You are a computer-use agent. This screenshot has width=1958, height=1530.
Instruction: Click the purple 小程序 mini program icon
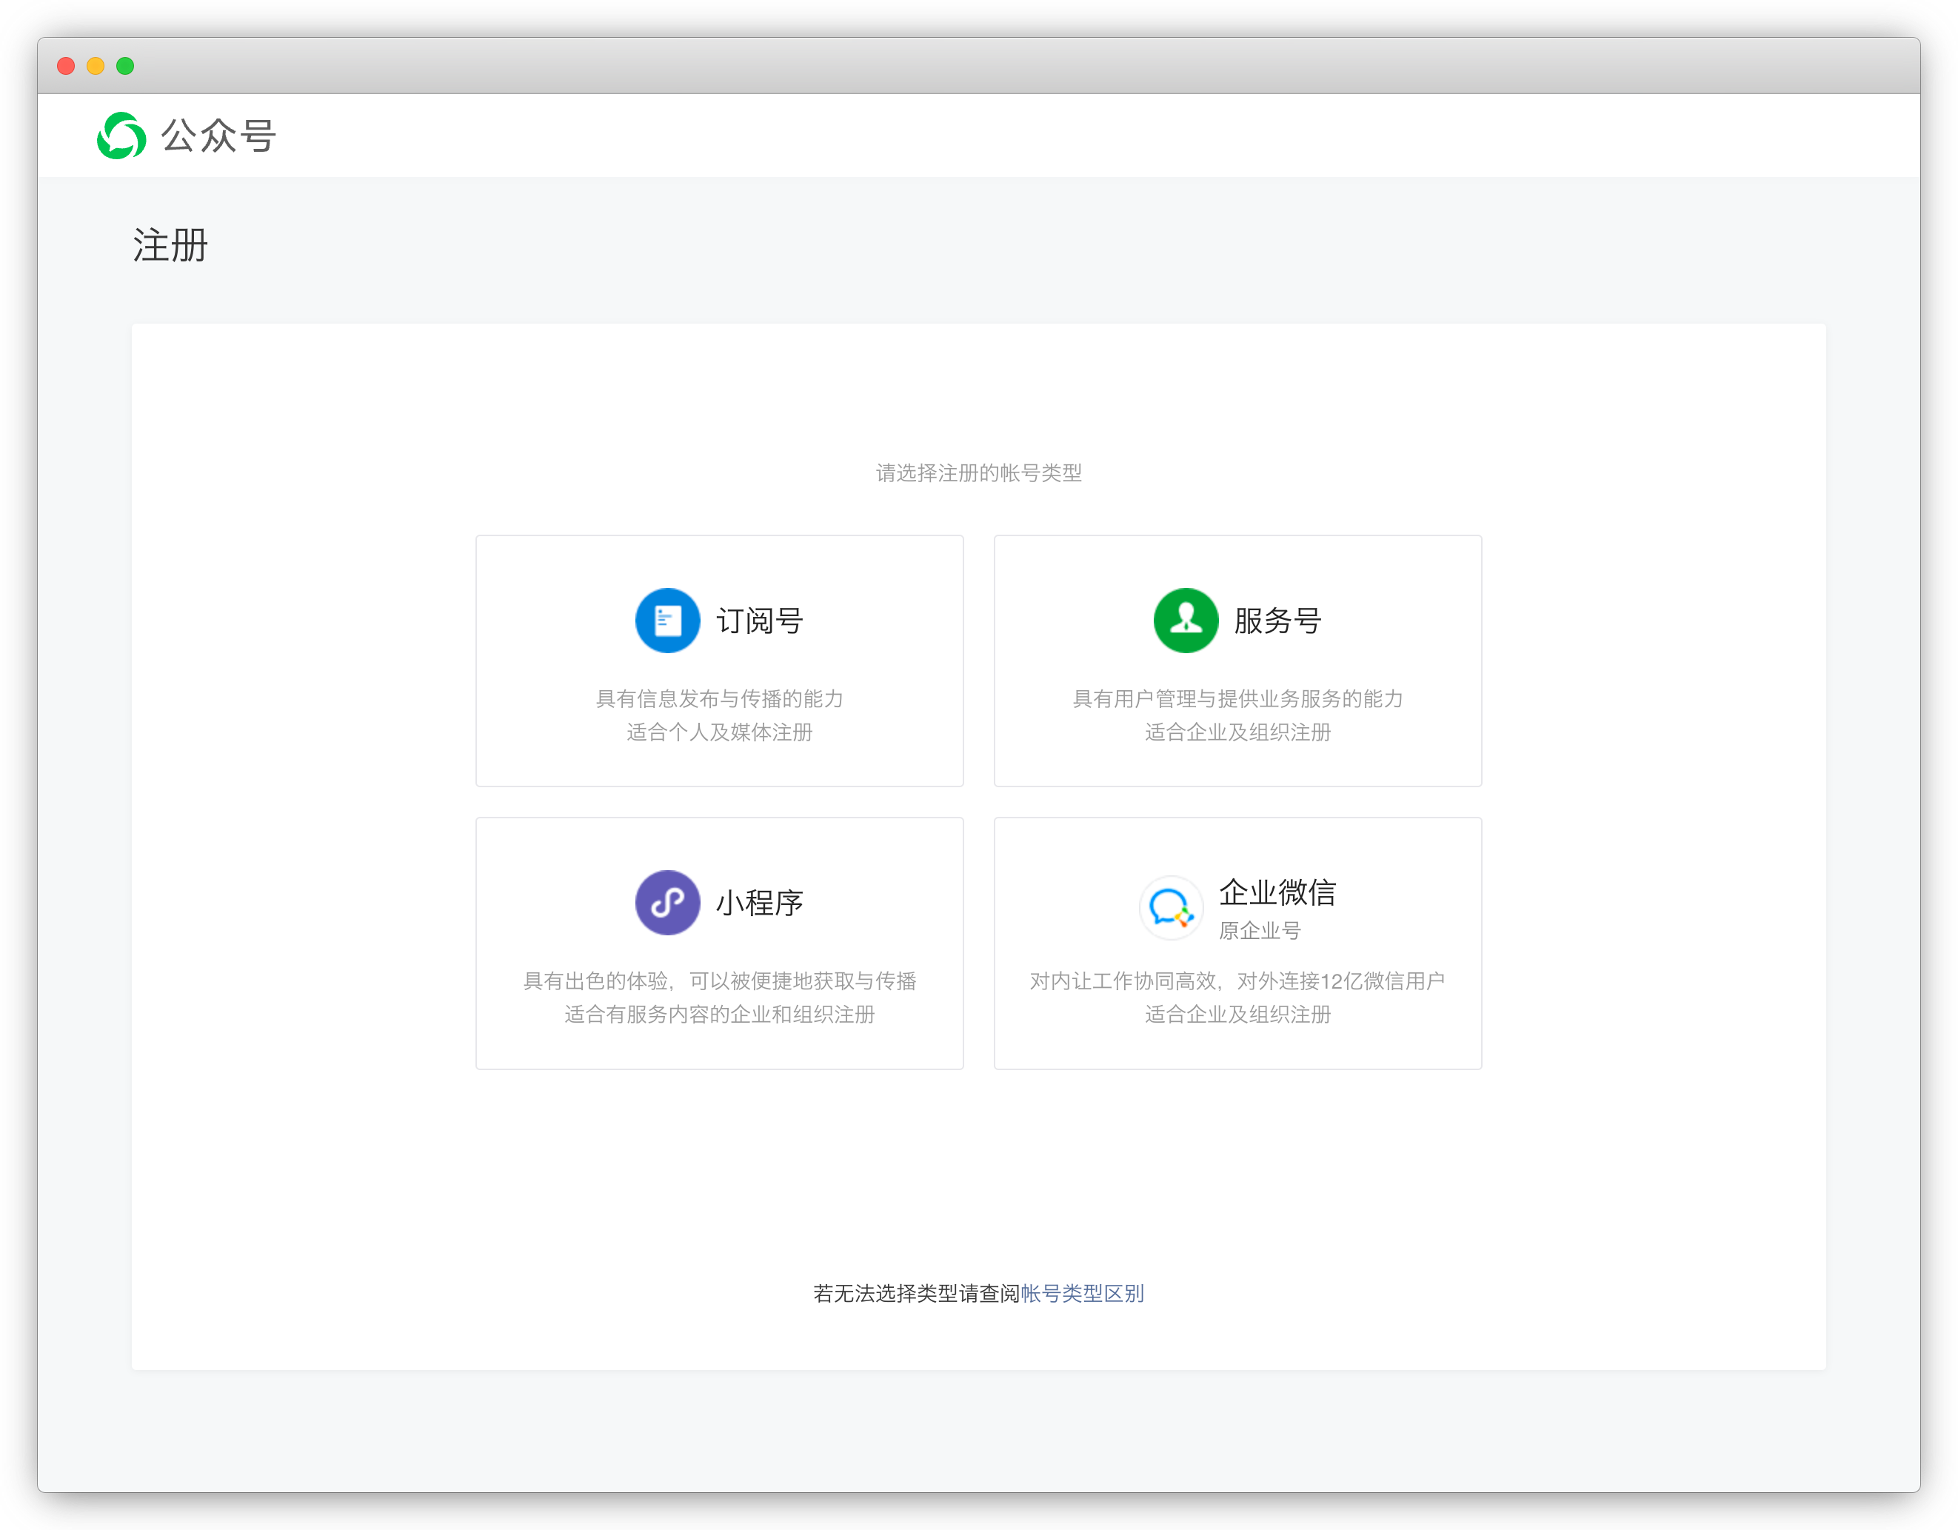[x=667, y=903]
